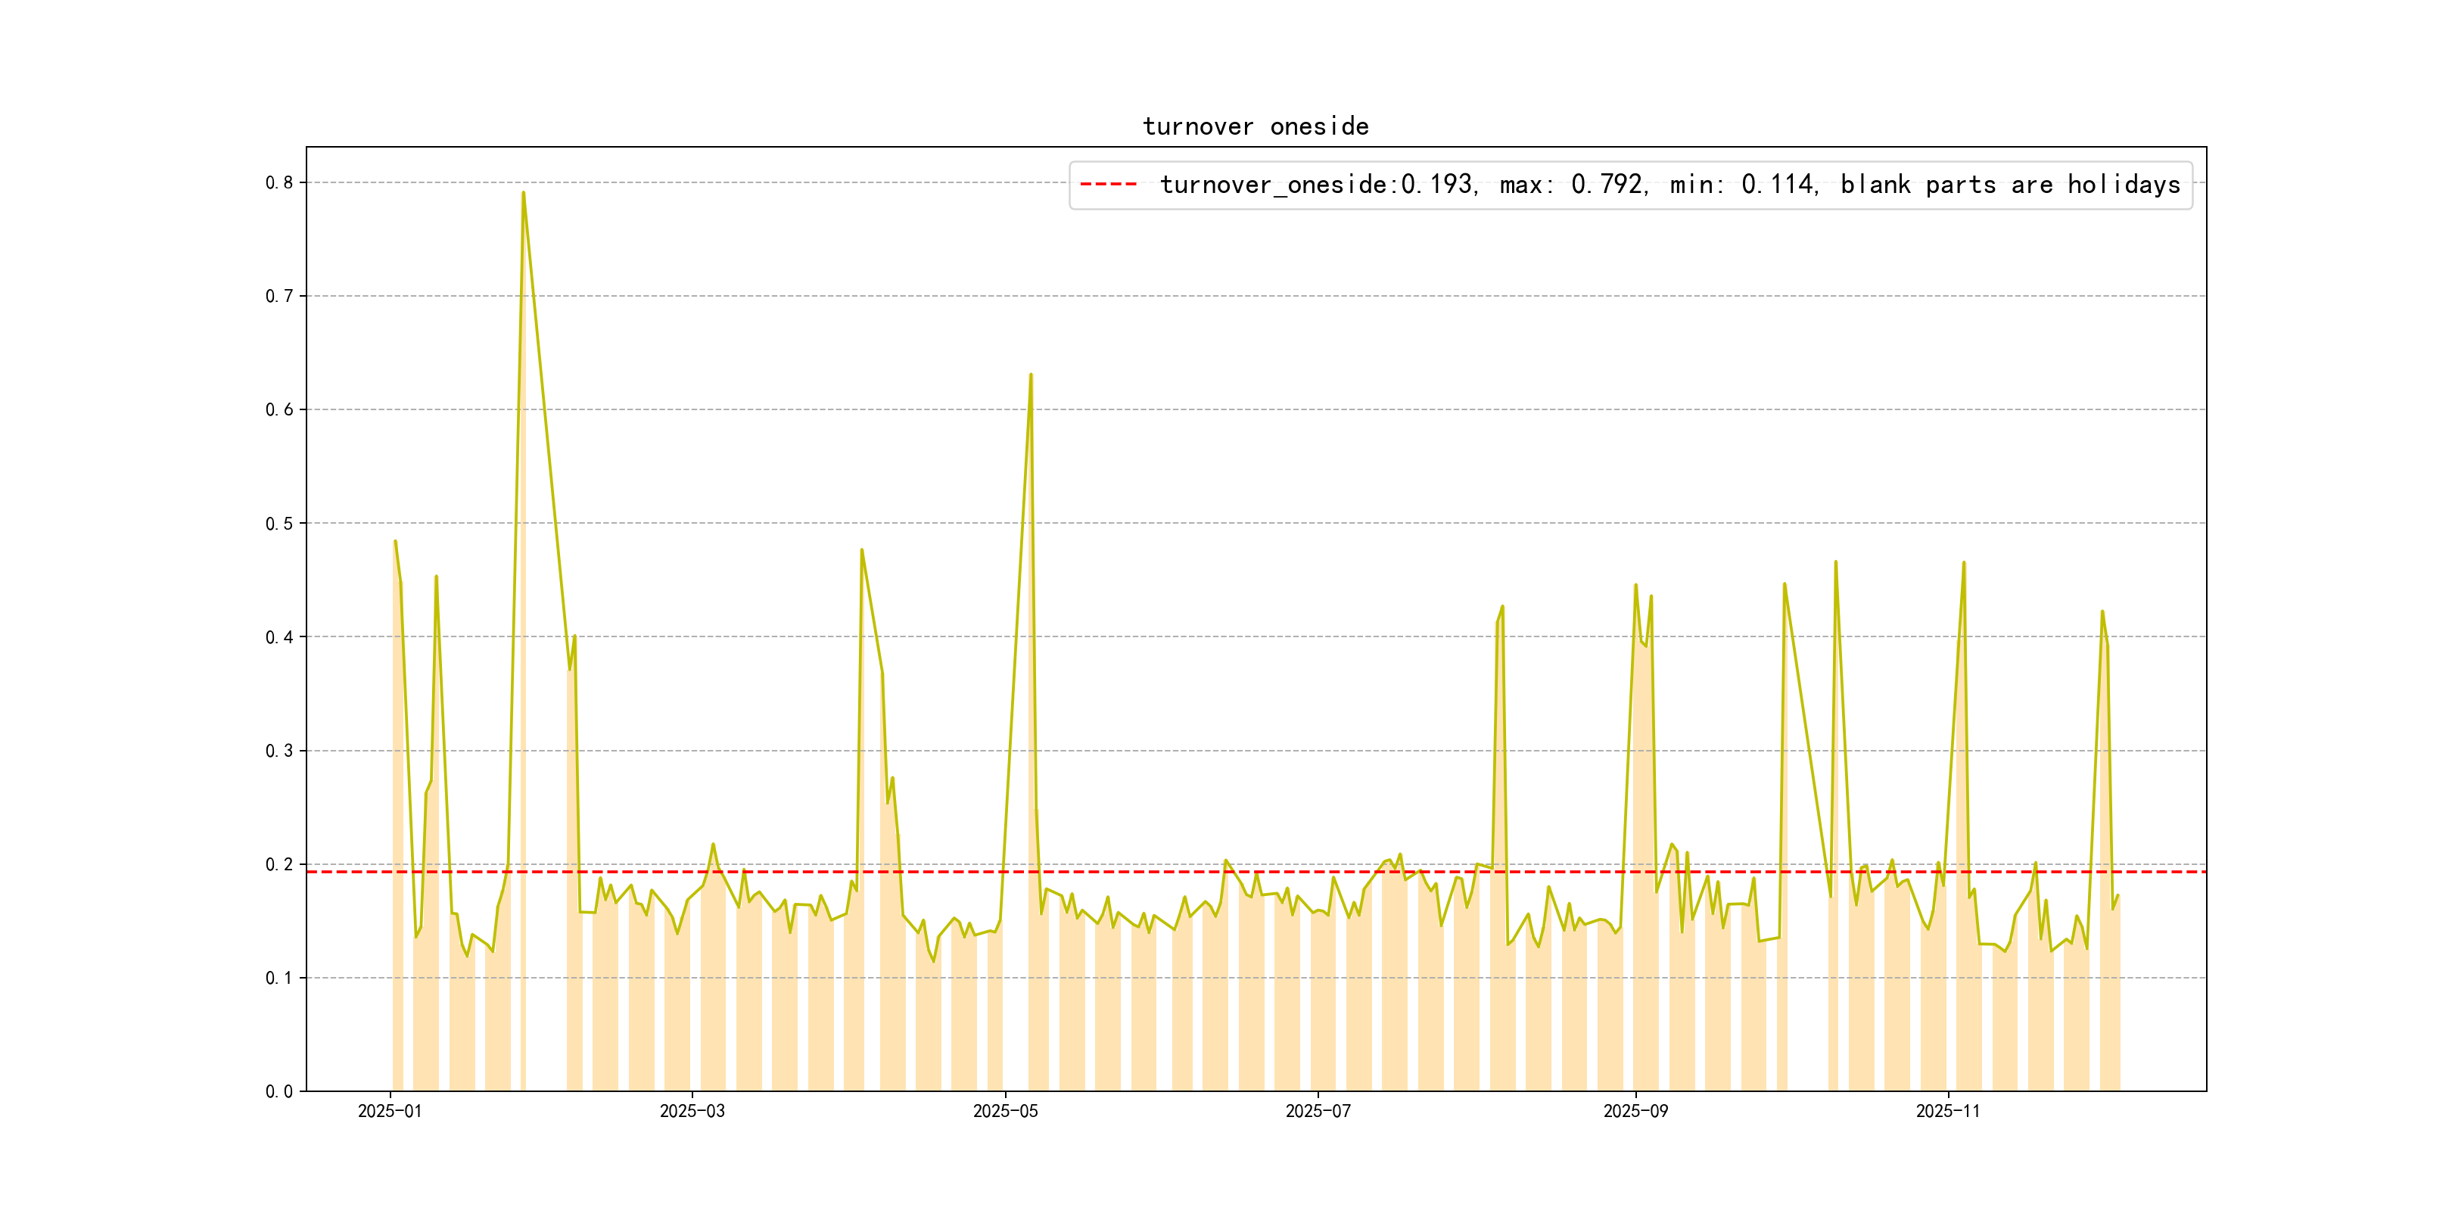Click the legend text 'turnover_oneside:0.193'
The width and height of the screenshot is (2452, 1226).
click(1318, 185)
